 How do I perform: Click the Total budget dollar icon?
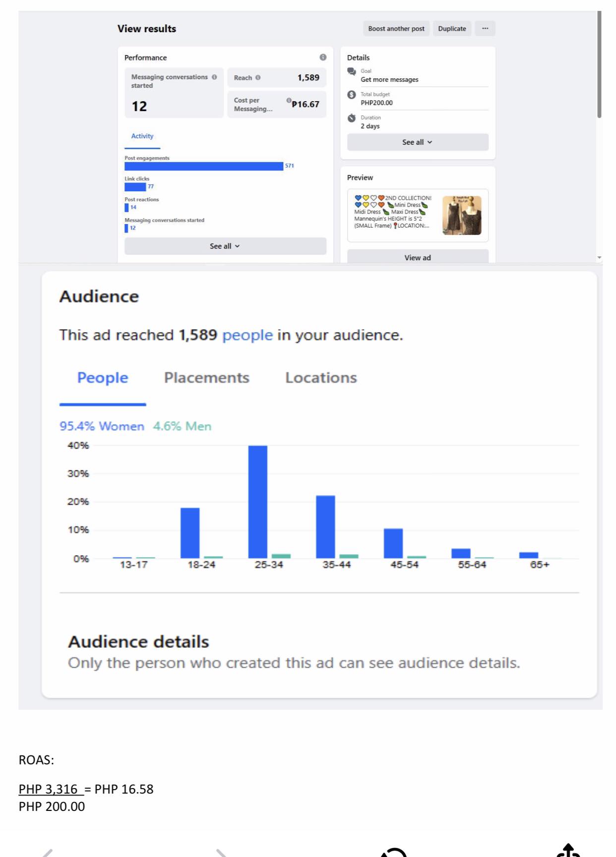(x=352, y=95)
